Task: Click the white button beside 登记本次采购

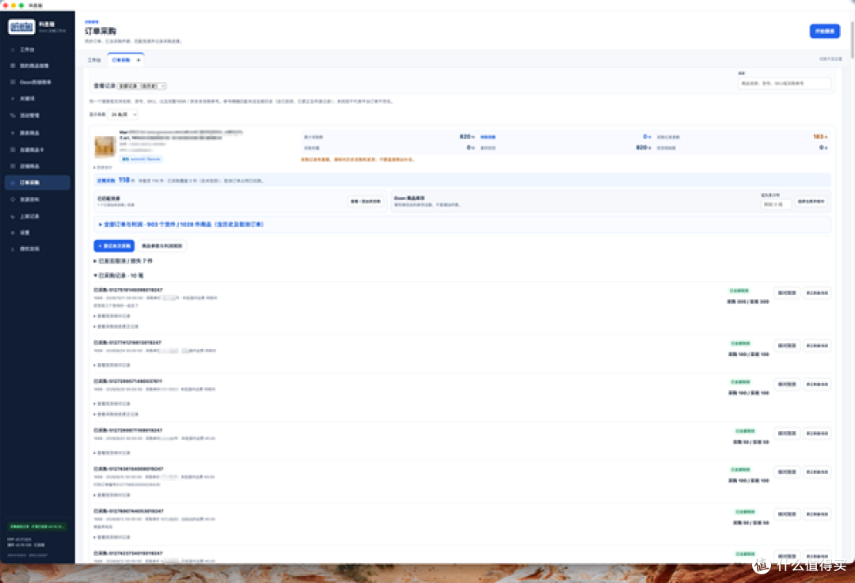Action: (162, 246)
